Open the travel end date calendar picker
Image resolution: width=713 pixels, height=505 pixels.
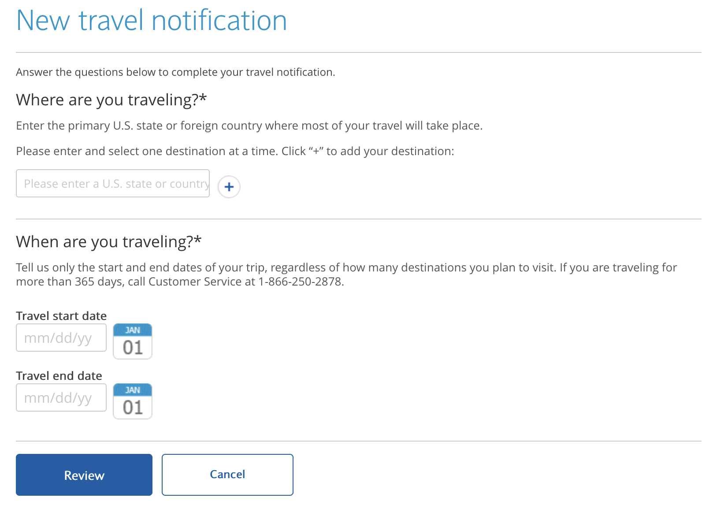coord(133,401)
